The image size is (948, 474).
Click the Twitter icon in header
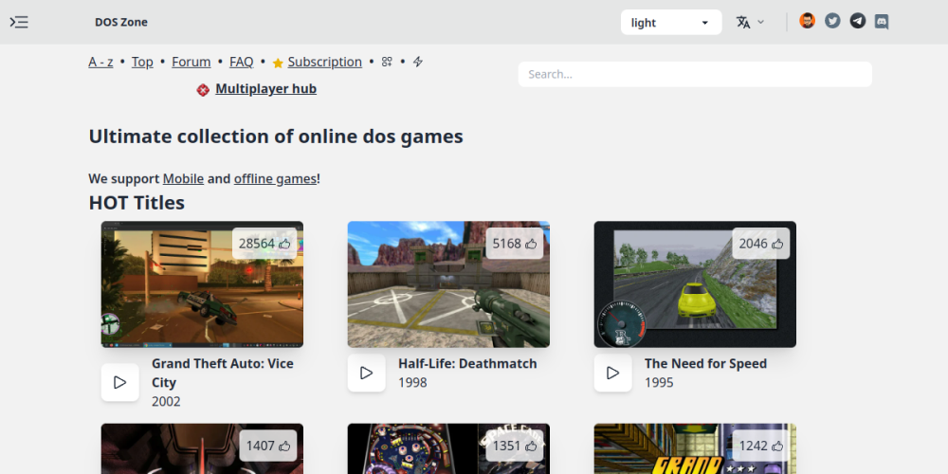pos(832,21)
